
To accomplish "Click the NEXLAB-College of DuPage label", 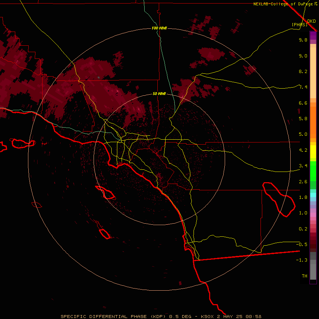I will click(284, 4).
